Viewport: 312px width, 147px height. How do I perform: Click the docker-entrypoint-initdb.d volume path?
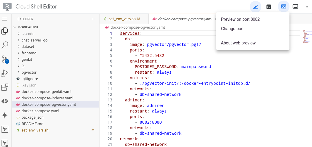coord(195,83)
